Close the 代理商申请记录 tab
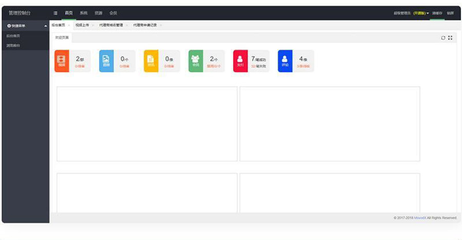Viewport: 462px width, 240px height. pos(161,25)
